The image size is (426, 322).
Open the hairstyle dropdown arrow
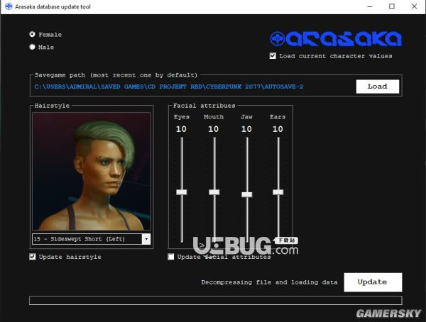[x=146, y=239]
